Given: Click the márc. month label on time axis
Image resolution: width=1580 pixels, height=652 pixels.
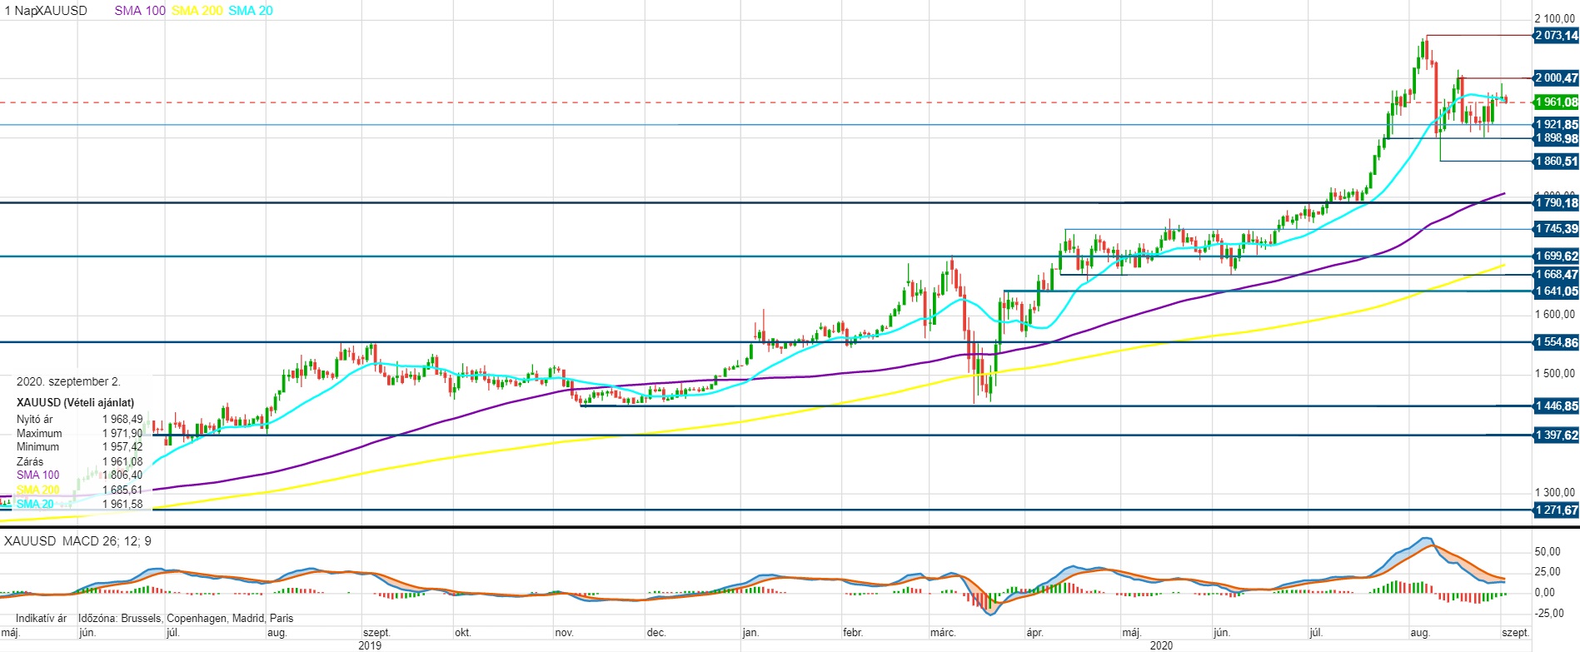Looking at the screenshot, I should 943,633.
